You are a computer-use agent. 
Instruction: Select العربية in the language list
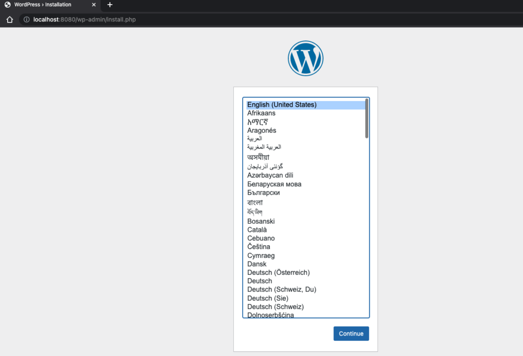click(306, 138)
